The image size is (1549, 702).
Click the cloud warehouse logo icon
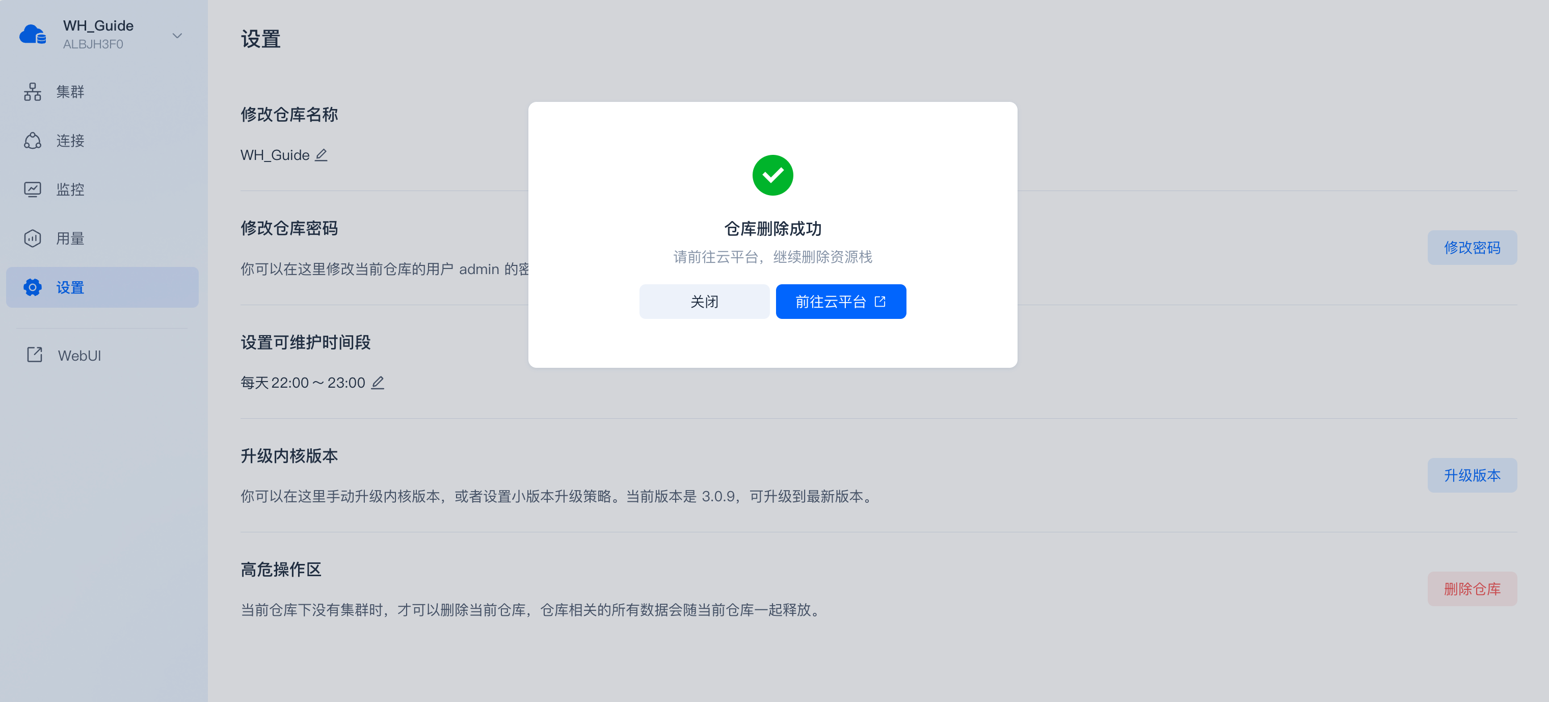tap(33, 34)
